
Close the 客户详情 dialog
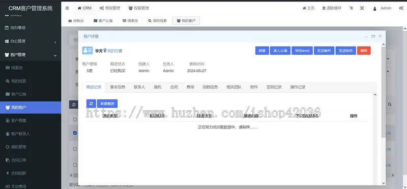(380, 36)
